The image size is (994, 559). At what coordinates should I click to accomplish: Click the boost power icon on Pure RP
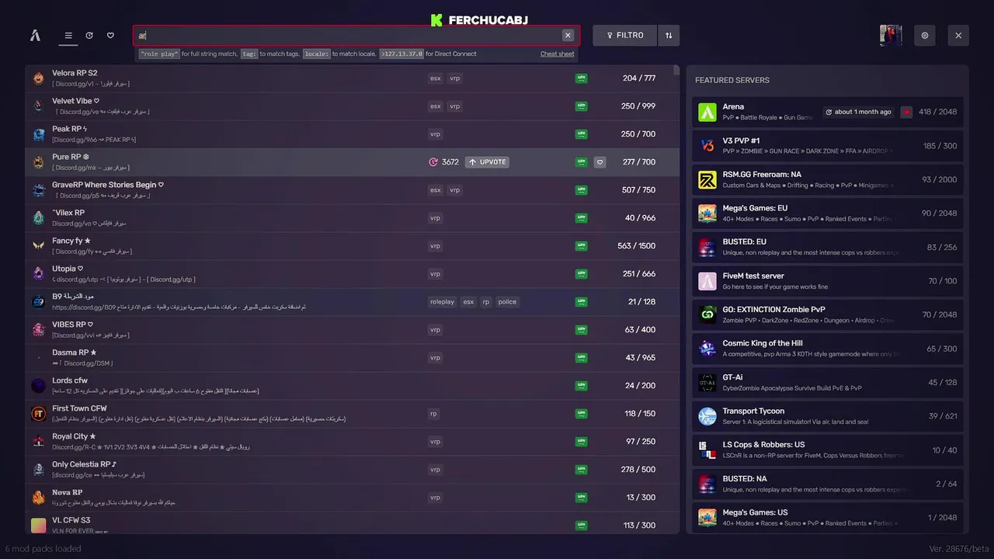click(433, 162)
